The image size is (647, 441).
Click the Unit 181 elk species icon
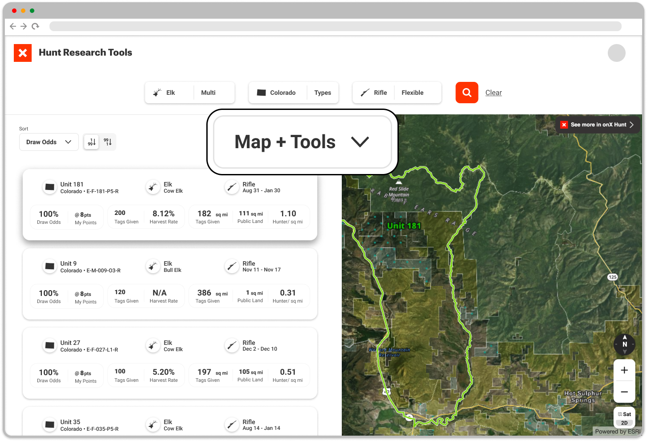click(x=153, y=187)
